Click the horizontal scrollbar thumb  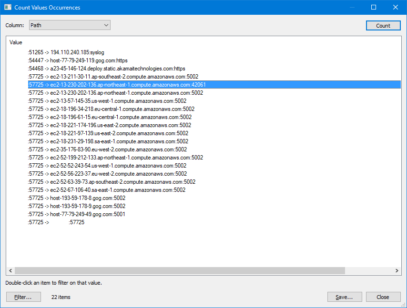(180, 271)
